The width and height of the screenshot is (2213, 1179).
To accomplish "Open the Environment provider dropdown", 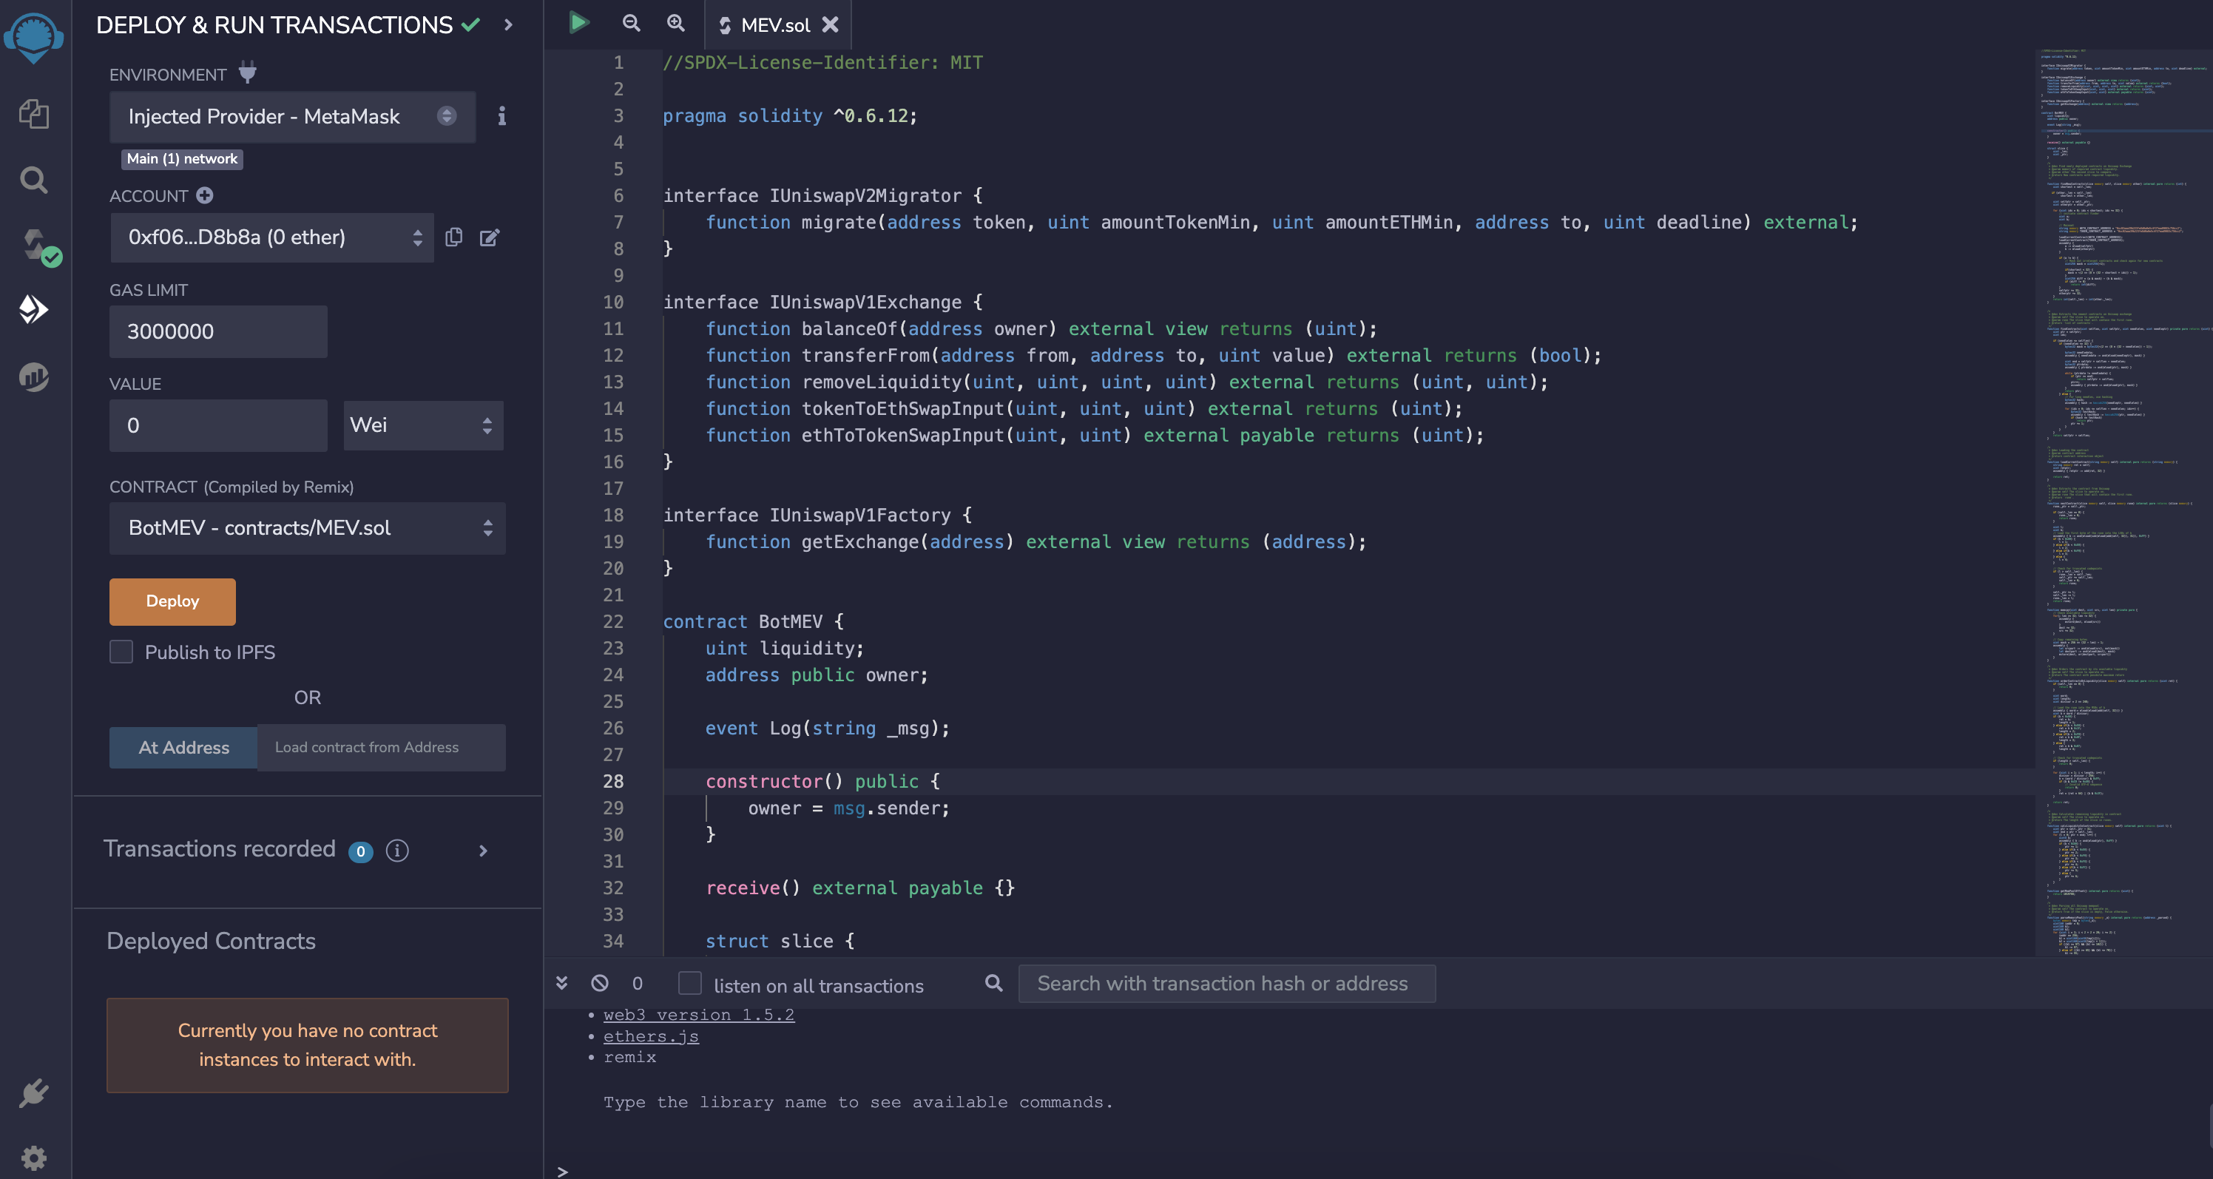I will point(292,116).
